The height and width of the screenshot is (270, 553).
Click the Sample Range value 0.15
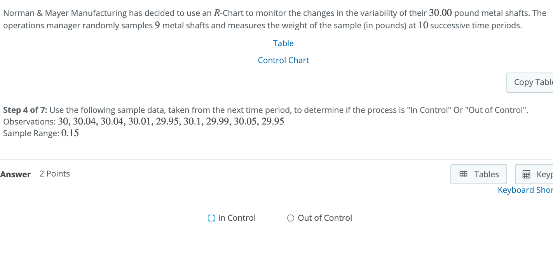(70, 133)
